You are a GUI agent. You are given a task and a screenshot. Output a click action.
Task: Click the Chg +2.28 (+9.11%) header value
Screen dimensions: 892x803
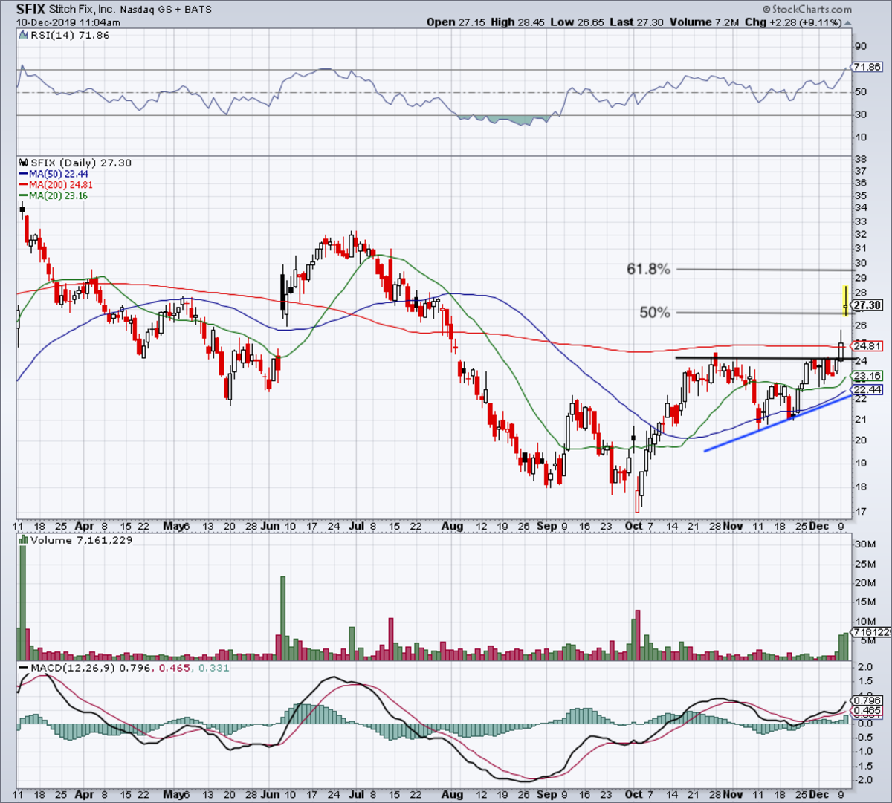point(794,22)
